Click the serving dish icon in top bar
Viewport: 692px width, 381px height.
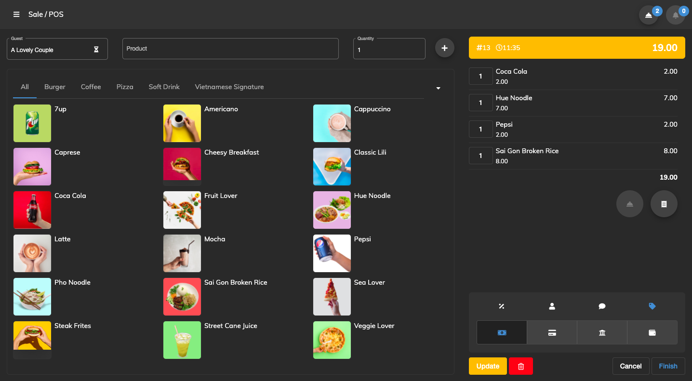point(648,15)
